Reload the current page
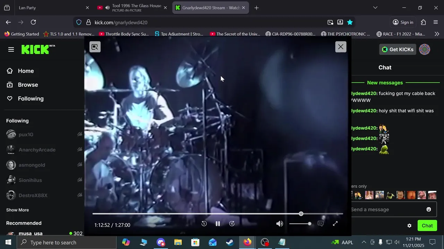Image resolution: width=444 pixels, height=249 pixels. (33, 22)
